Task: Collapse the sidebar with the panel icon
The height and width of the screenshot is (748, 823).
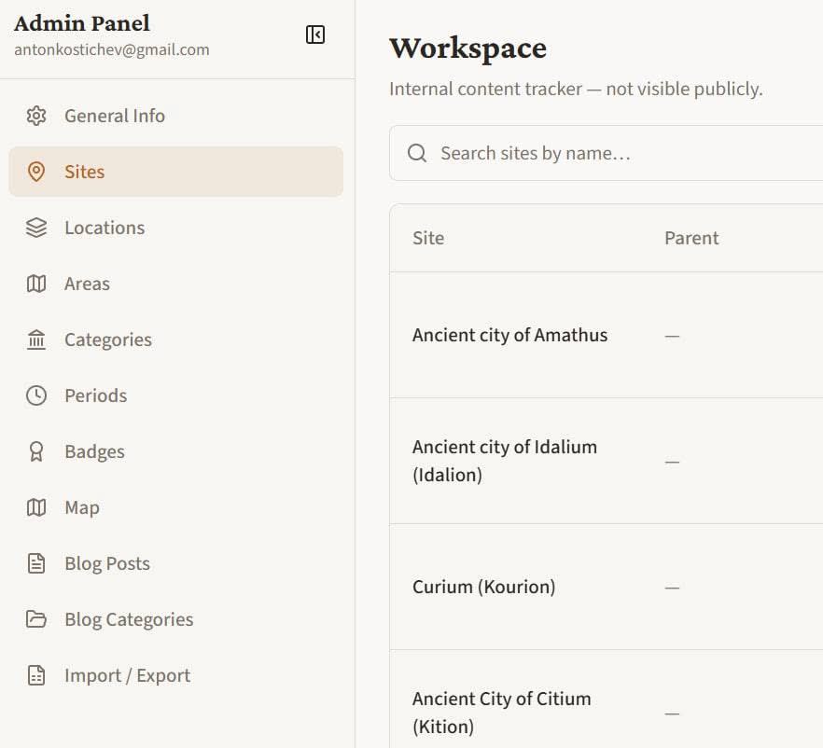Action: pyautogui.click(x=315, y=35)
